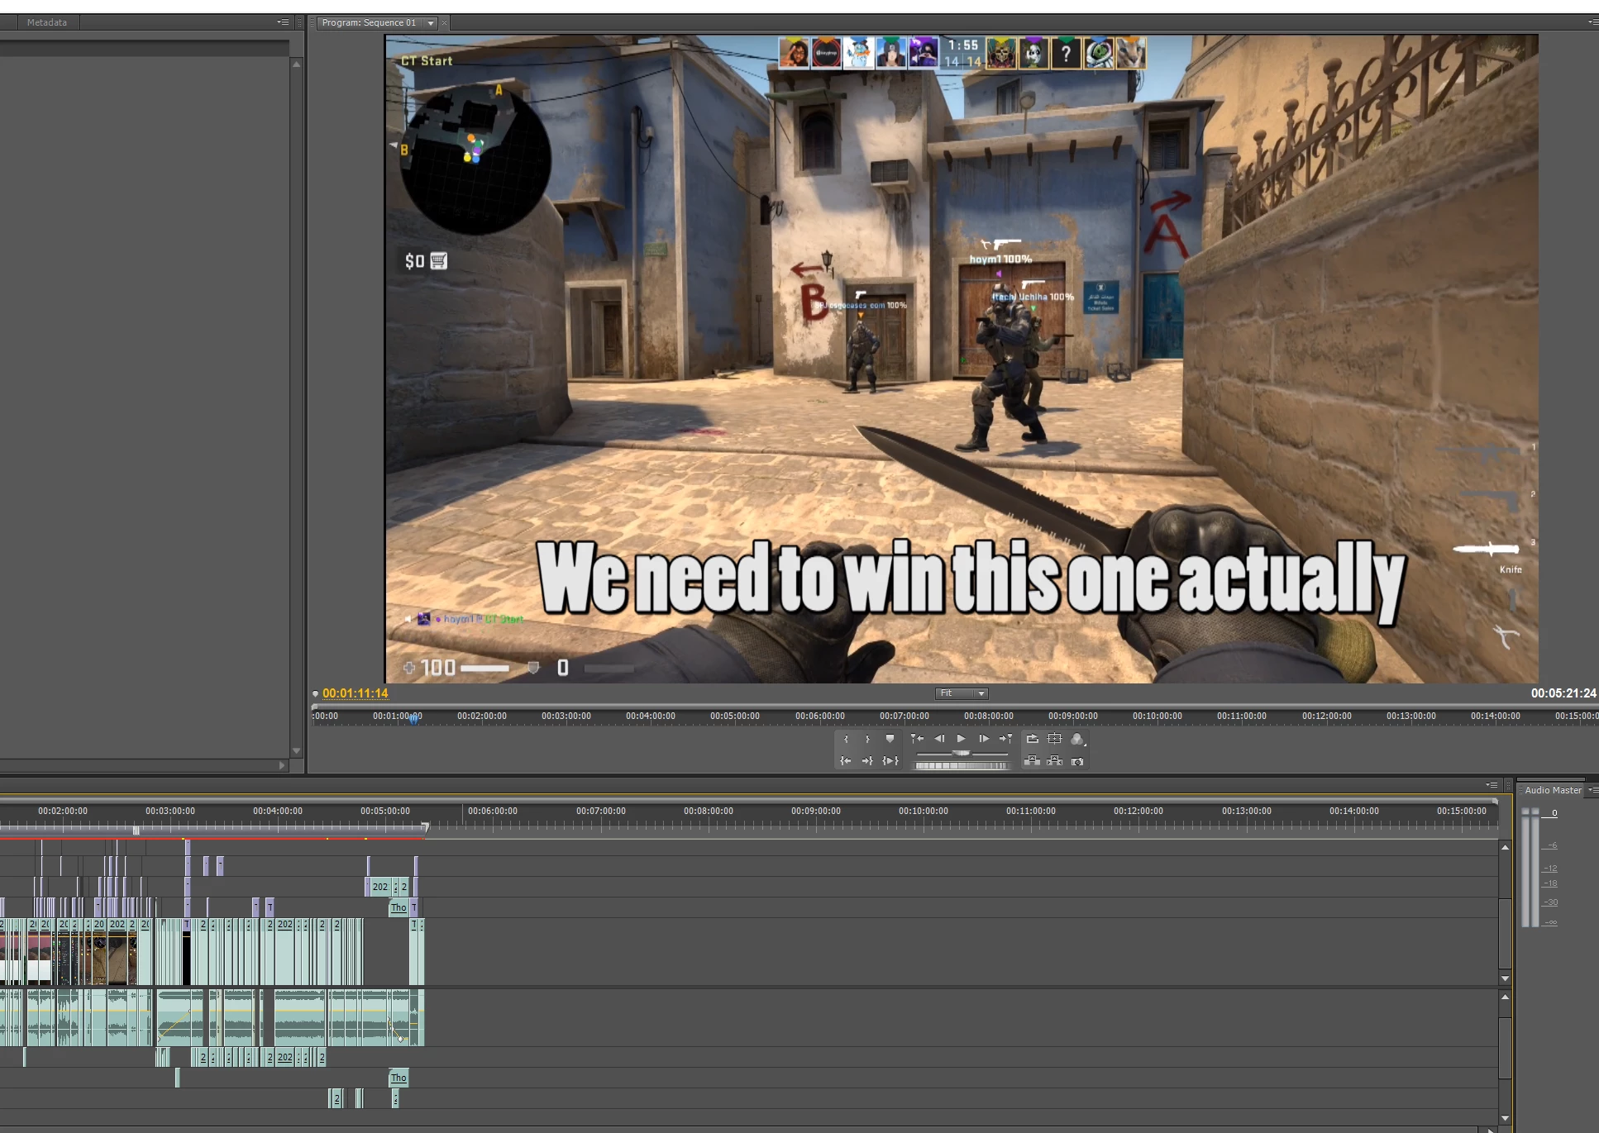Switch to the Metadata tab
Screen dimensions: 1599x1133
click(46, 22)
